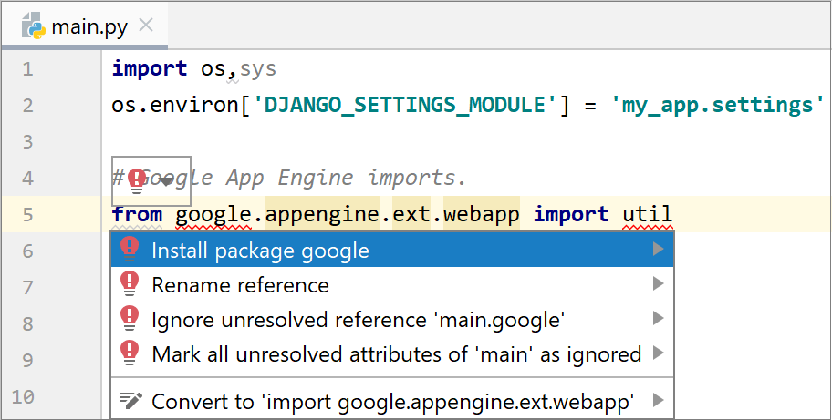Expand submenu arrow for Mark all unresolved attributes
Image resolution: width=832 pixels, height=420 pixels.
[x=657, y=353]
